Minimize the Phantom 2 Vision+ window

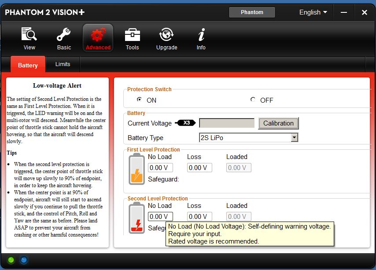point(344,12)
